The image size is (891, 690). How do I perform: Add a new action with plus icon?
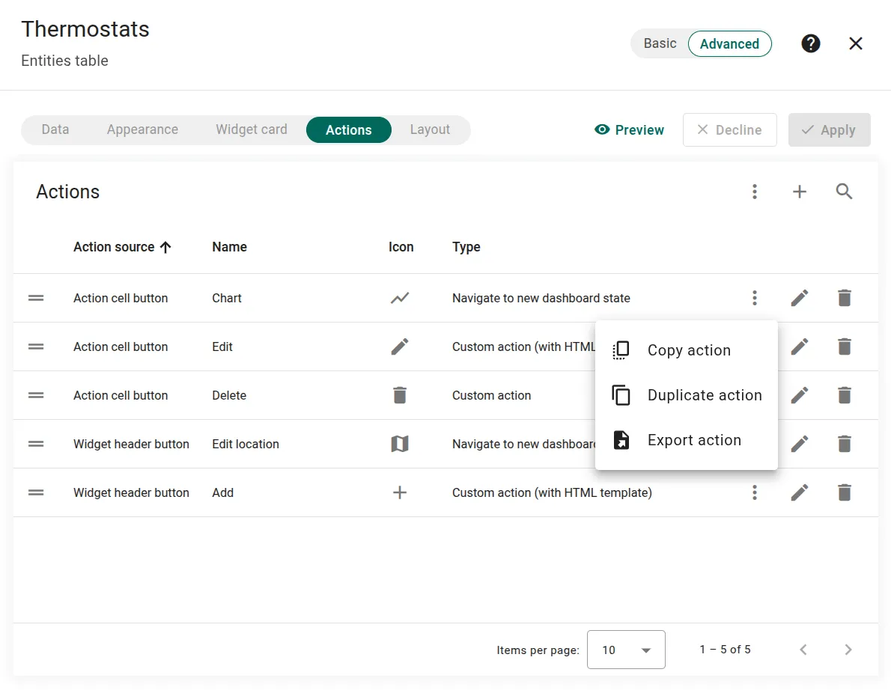point(799,192)
